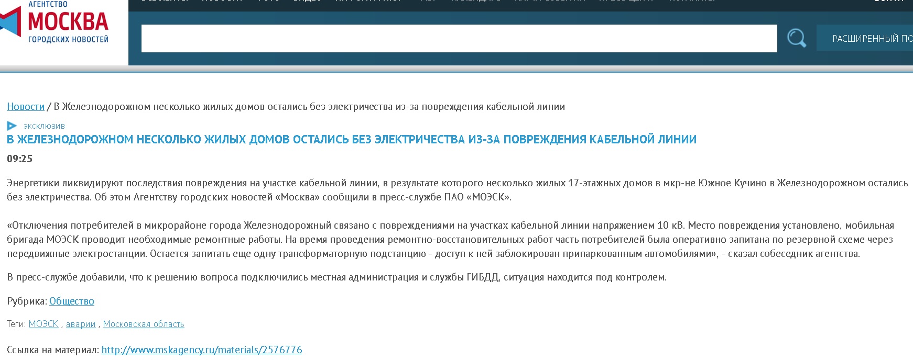Select the «аварии» tag link
This screenshot has width=913, height=360.
(x=81, y=324)
